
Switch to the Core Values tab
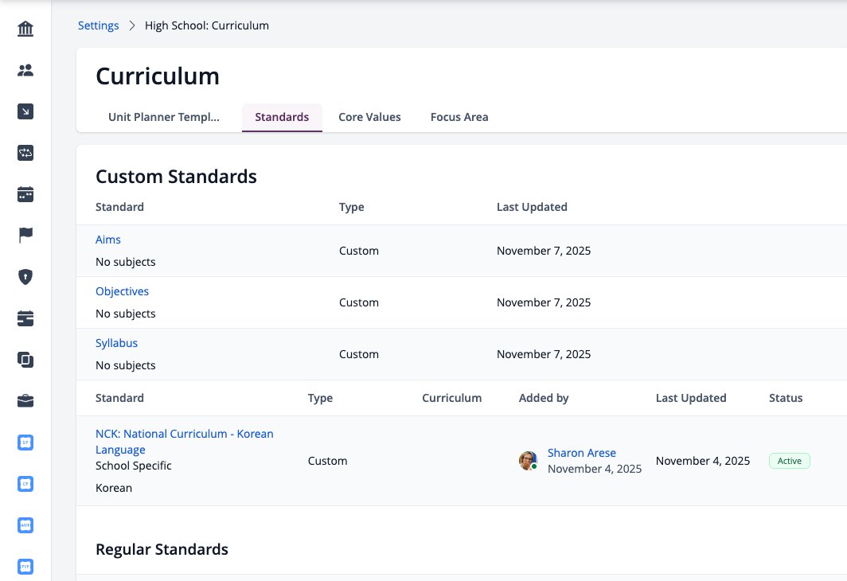(x=369, y=117)
